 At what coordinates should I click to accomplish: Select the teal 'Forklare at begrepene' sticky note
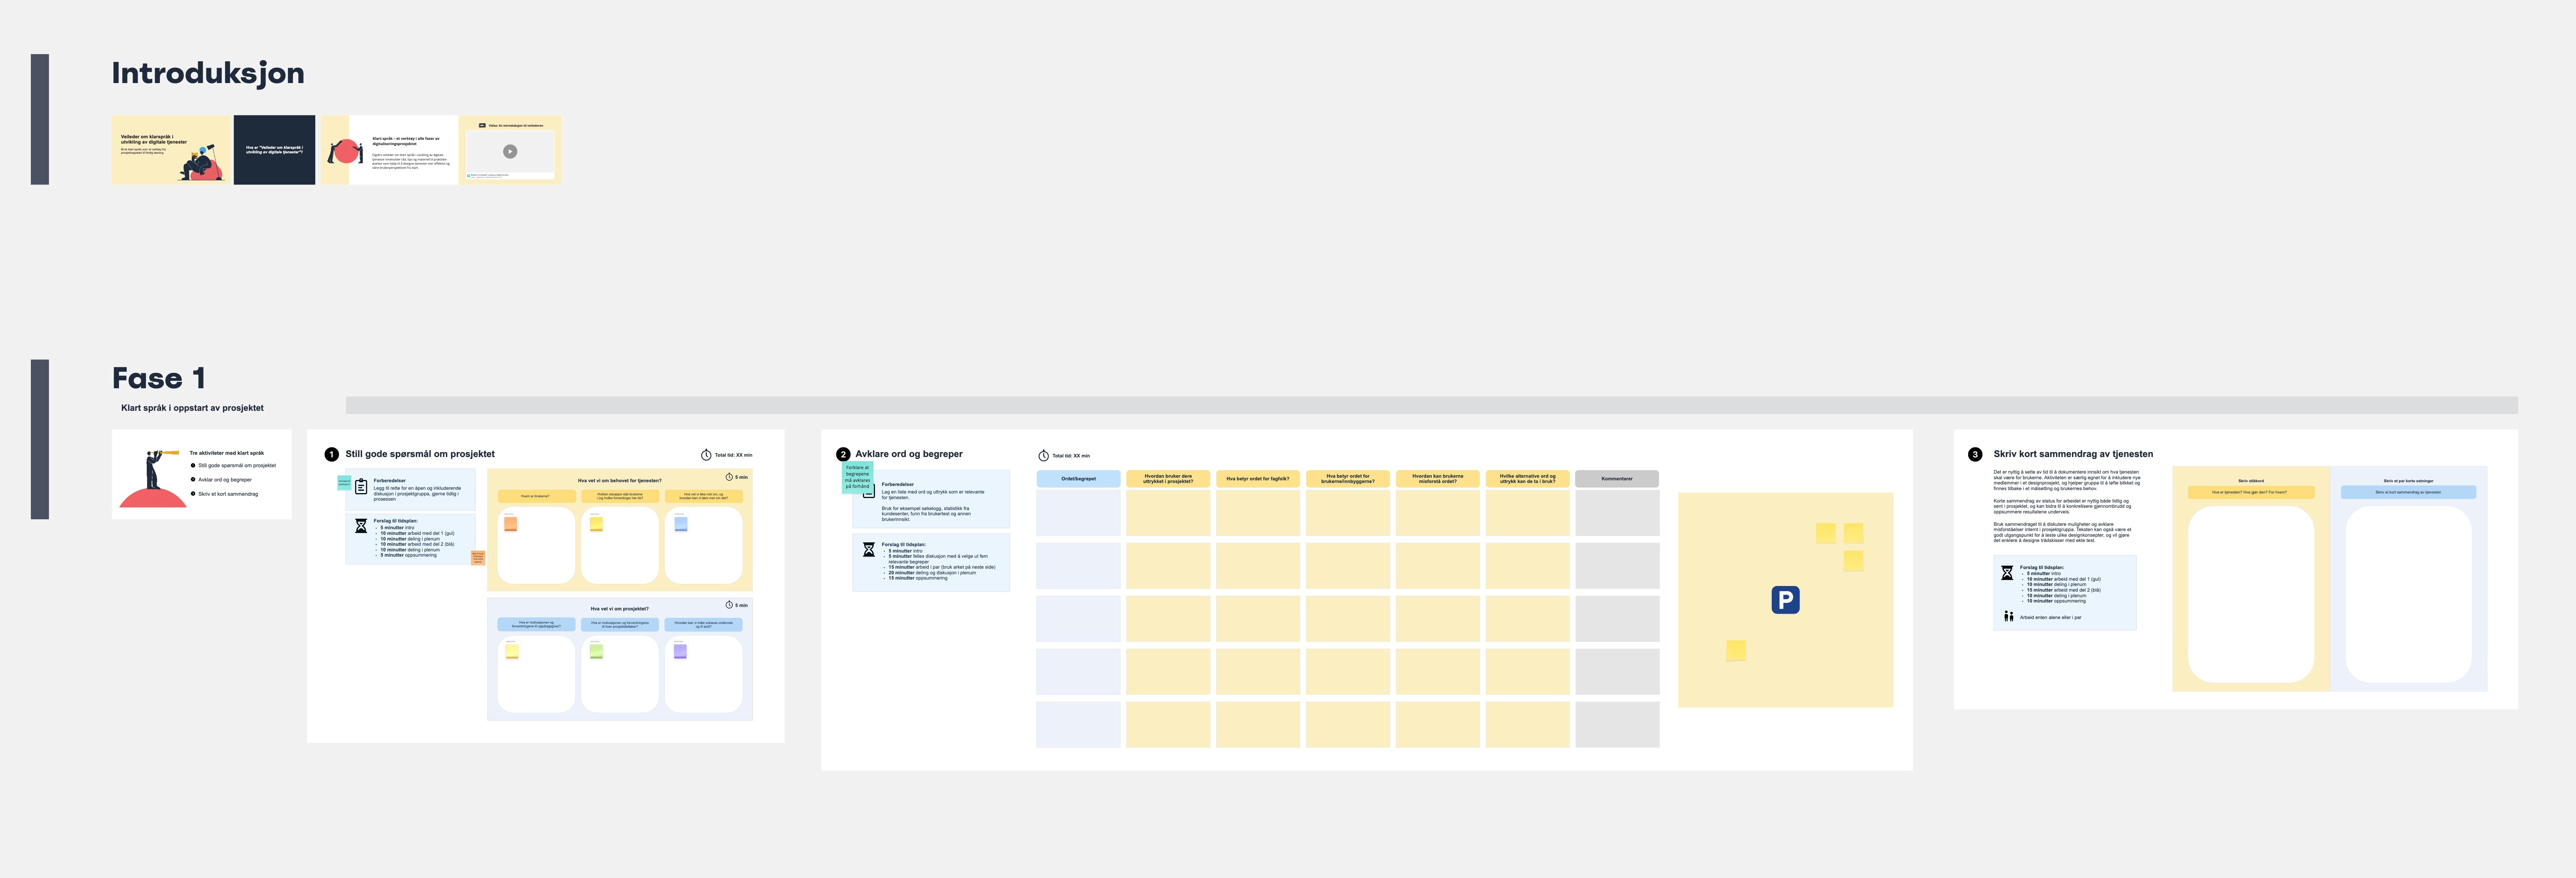tap(857, 477)
